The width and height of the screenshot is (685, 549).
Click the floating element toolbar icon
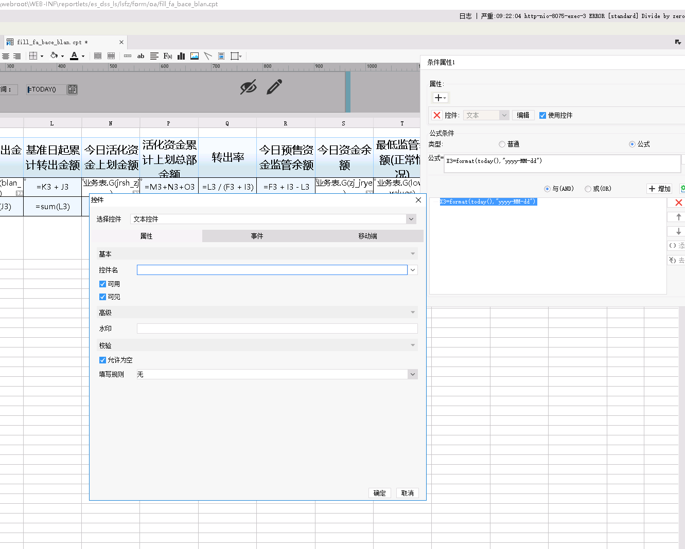(235, 56)
